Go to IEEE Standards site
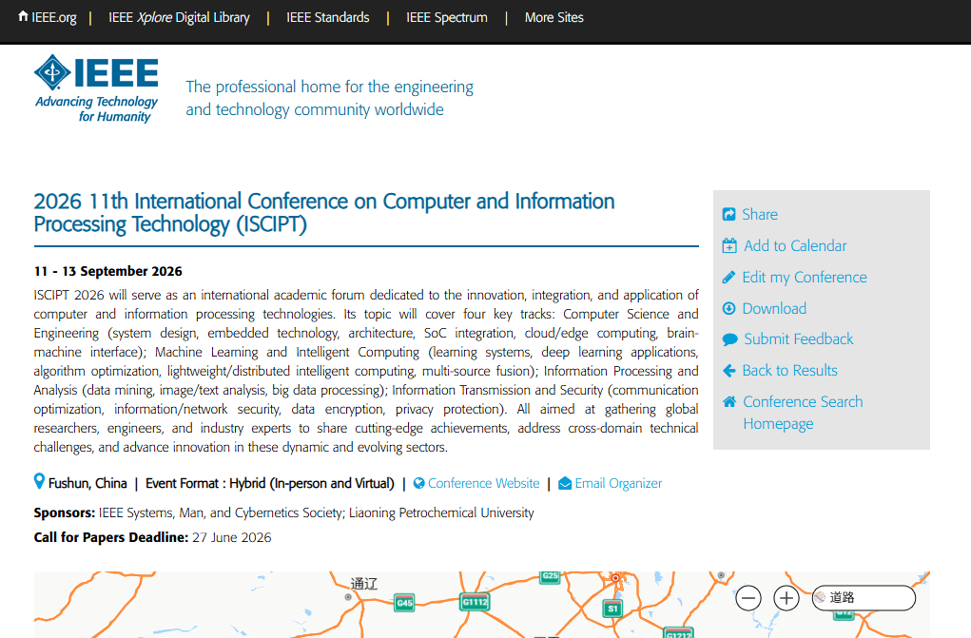The image size is (971, 638). (327, 17)
